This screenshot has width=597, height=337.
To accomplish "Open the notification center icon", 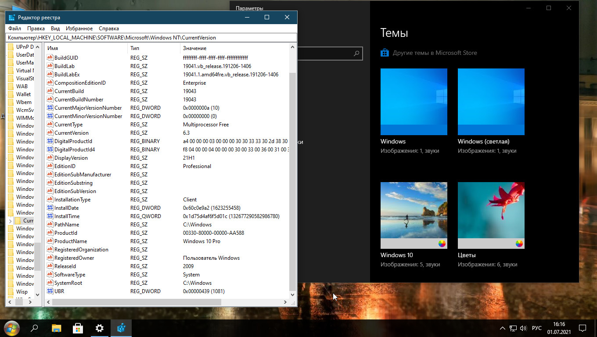I will point(583,328).
